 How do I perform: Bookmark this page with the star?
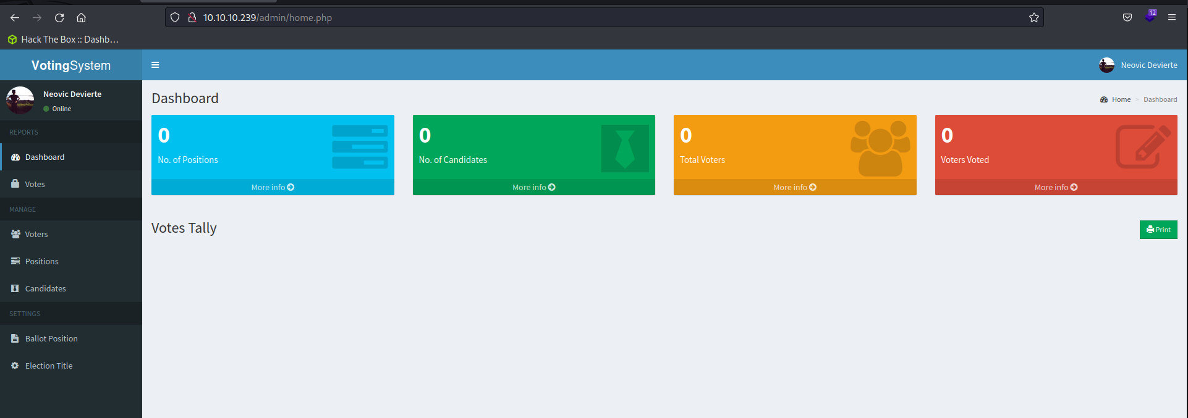coord(1034,17)
